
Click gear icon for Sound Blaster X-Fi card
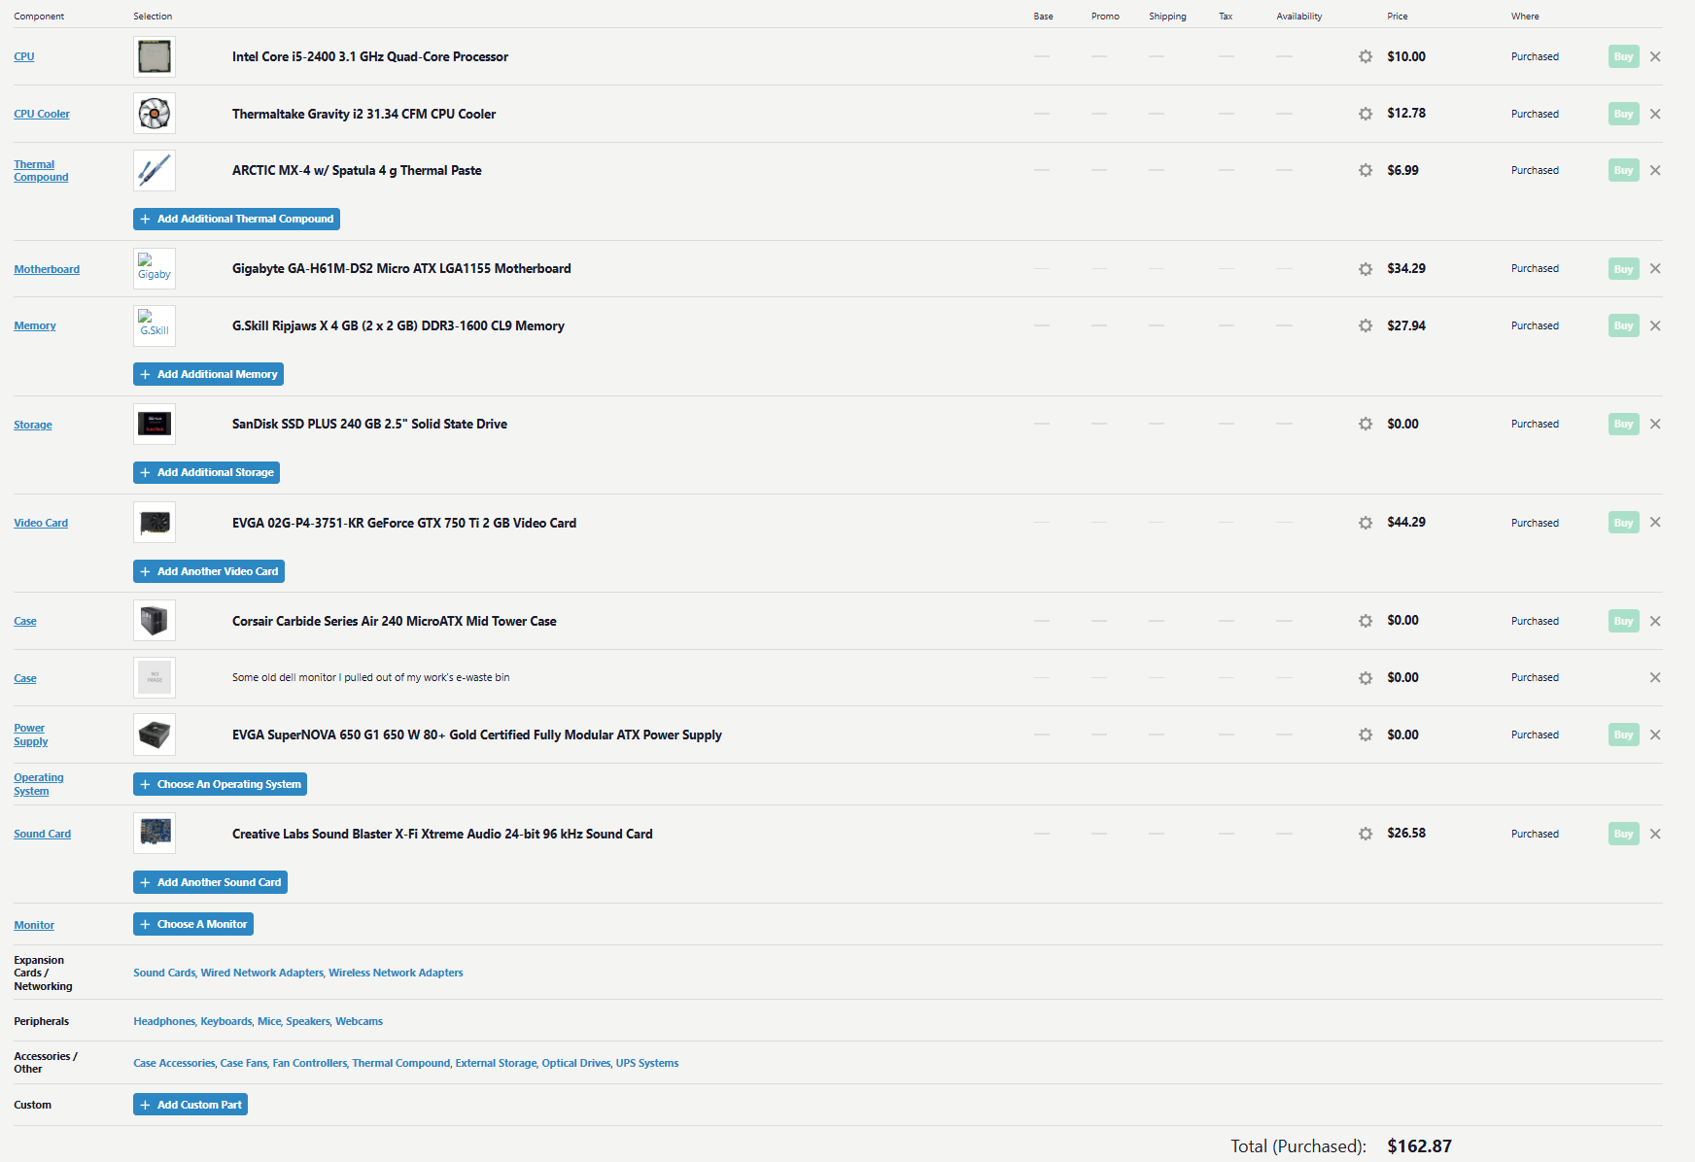tap(1366, 834)
